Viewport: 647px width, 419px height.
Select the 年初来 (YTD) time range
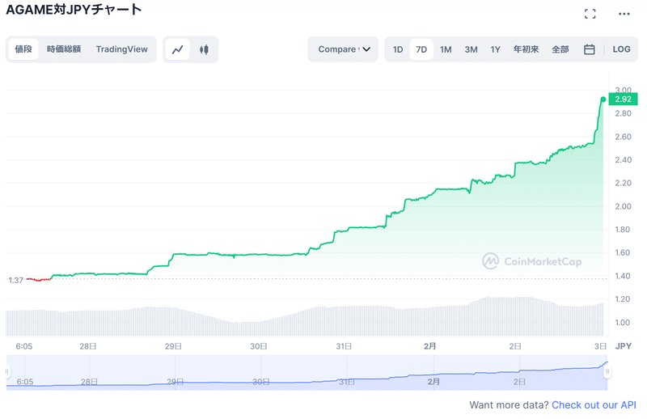point(526,49)
